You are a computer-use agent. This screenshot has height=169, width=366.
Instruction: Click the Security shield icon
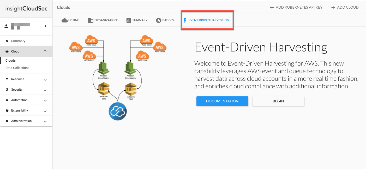point(7,90)
